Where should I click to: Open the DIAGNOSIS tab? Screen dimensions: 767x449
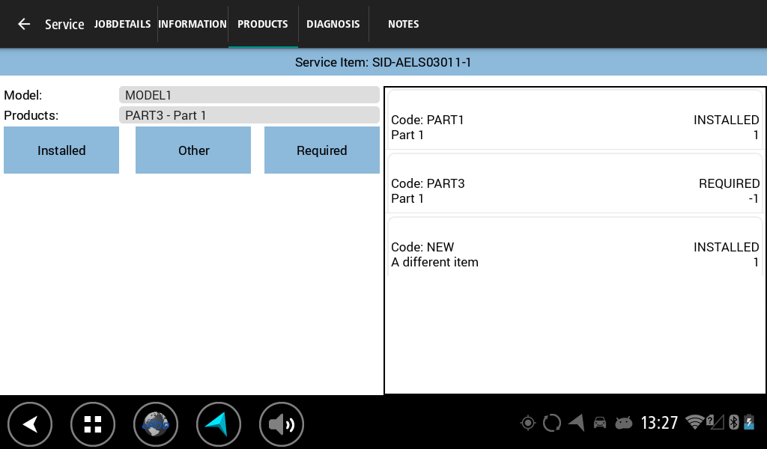tap(333, 24)
